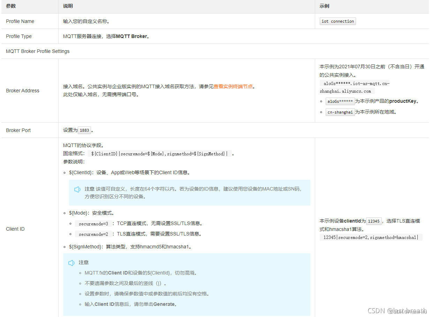The image size is (432, 317).
Task: Click the MQTT的协议字段 text
Action: coord(83,145)
